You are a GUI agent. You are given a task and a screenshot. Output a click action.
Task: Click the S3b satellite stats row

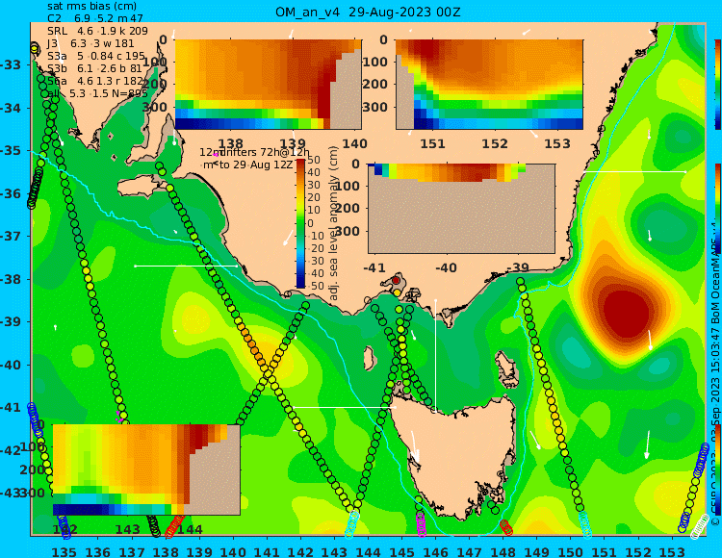pyautogui.click(x=95, y=68)
